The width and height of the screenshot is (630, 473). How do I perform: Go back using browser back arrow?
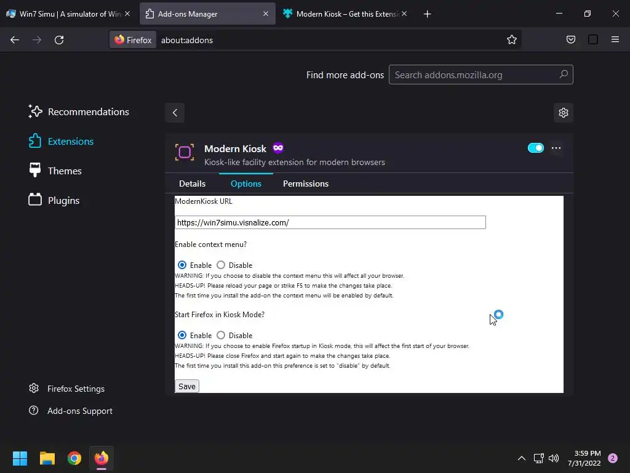click(x=15, y=40)
